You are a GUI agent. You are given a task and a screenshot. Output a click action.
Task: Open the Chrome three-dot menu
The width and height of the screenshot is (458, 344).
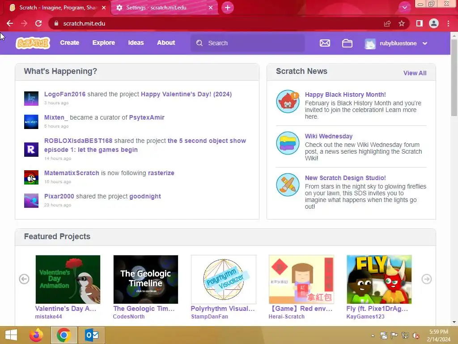(448, 23)
